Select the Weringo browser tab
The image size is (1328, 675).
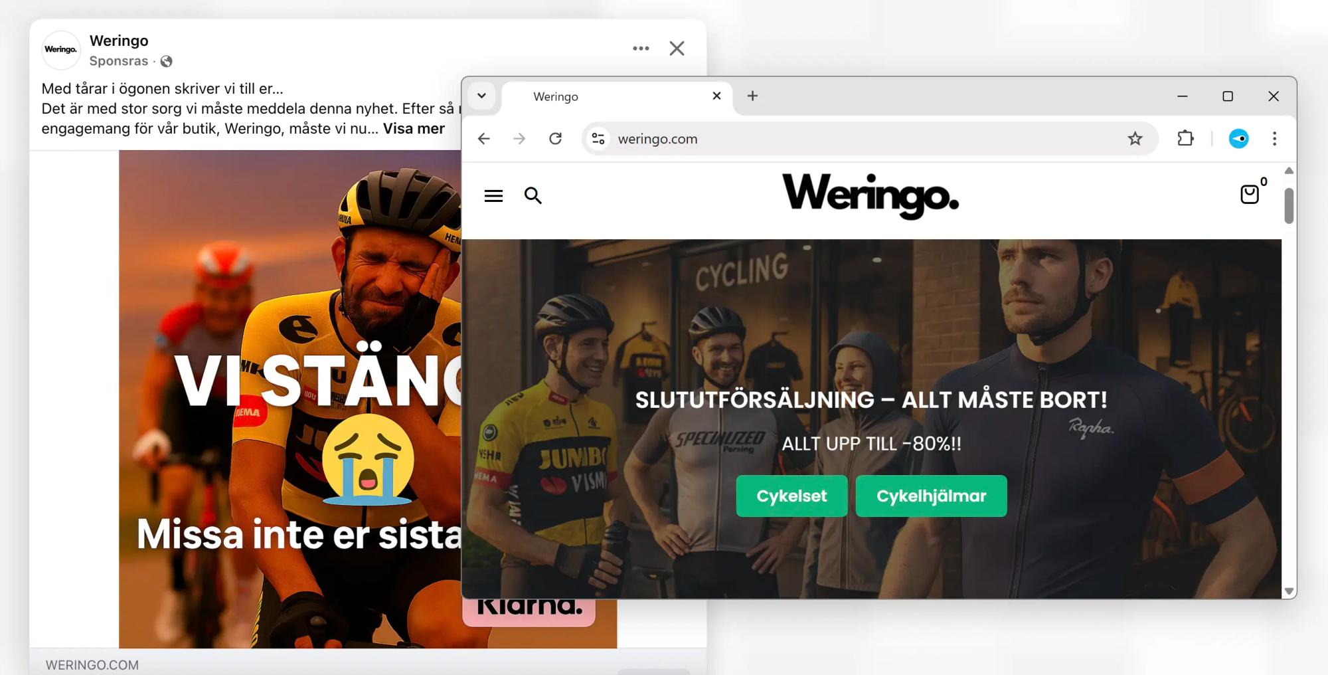[618, 97]
